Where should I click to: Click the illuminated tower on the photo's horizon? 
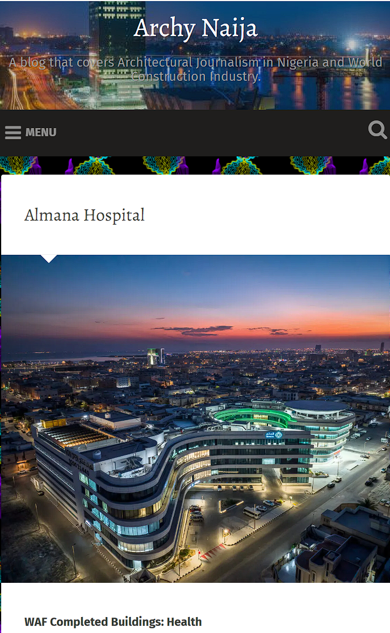point(153,357)
